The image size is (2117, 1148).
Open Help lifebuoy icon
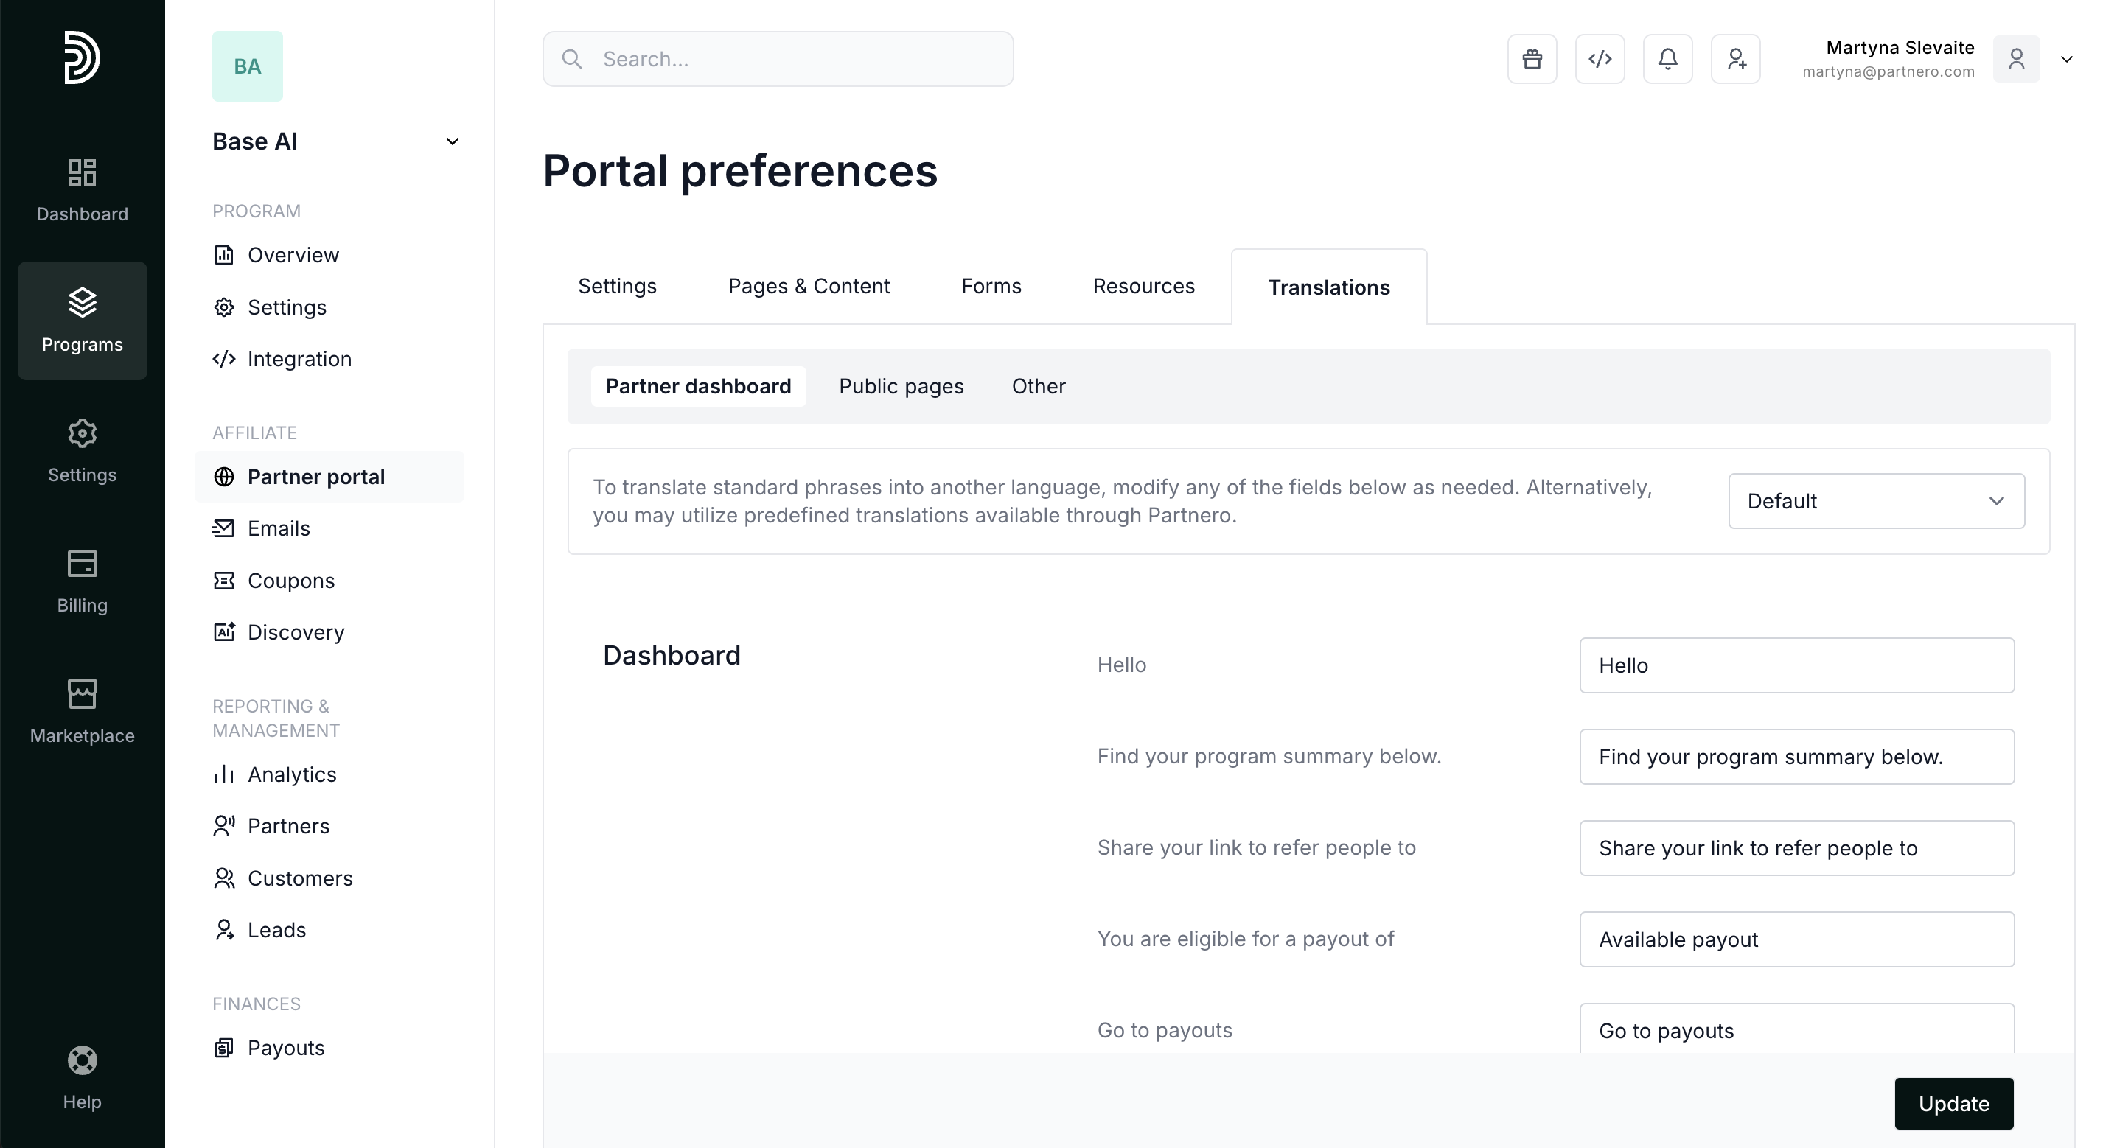pos(82,1077)
